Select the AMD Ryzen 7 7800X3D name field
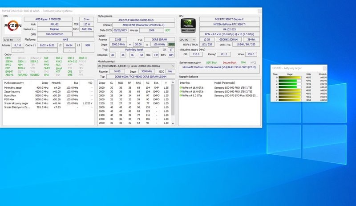This screenshot has width=356, height=206. [48, 19]
